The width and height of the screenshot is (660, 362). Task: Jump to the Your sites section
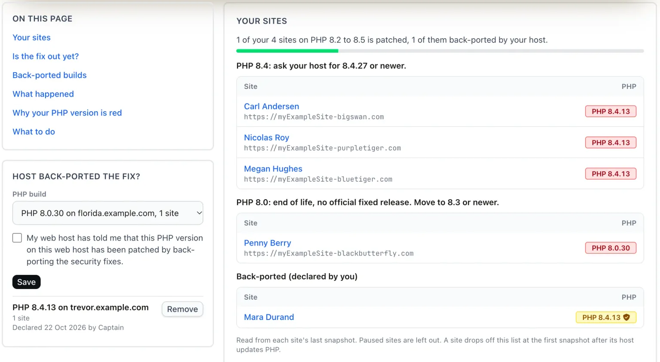31,37
